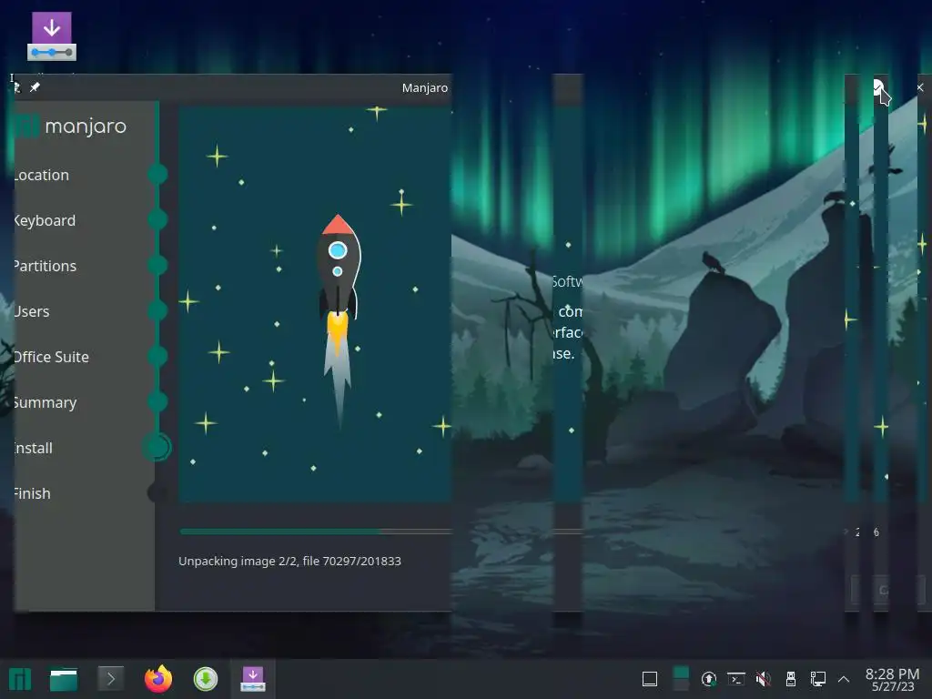Select the Office Suite step in sidebar
The image size is (932, 699).
click(52, 357)
